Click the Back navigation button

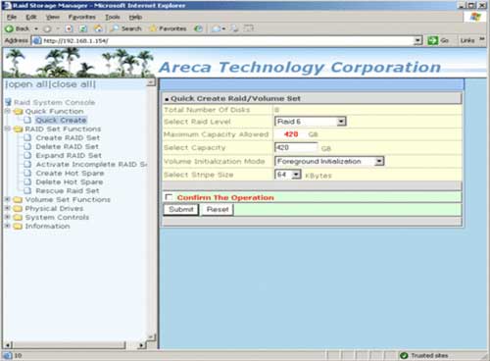click(x=18, y=28)
